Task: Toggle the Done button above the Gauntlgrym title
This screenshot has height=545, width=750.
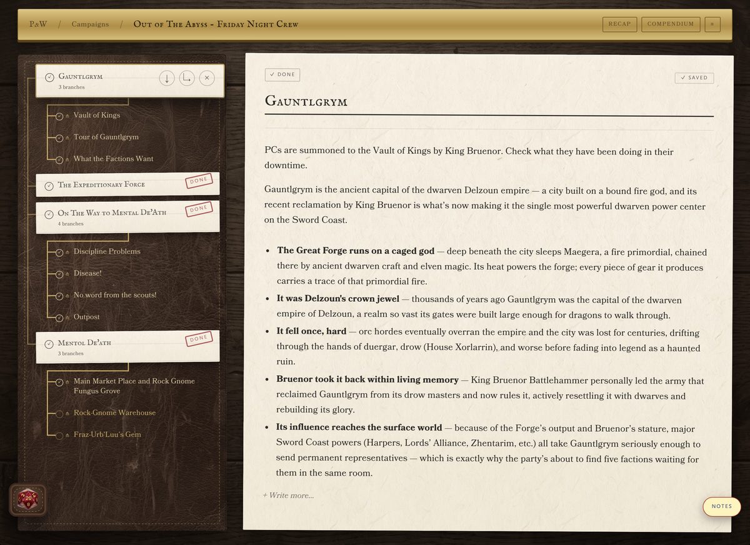Action: click(x=282, y=74)
